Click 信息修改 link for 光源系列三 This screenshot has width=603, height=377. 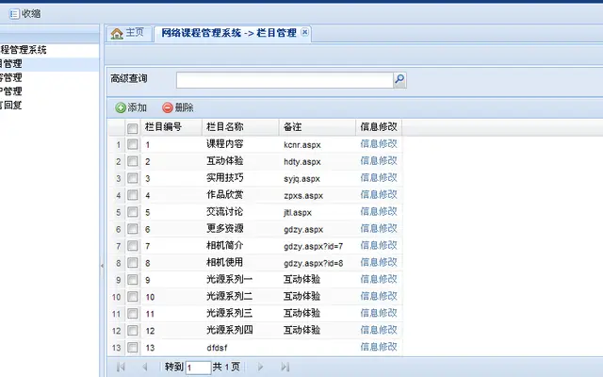[x=379, y=314]
